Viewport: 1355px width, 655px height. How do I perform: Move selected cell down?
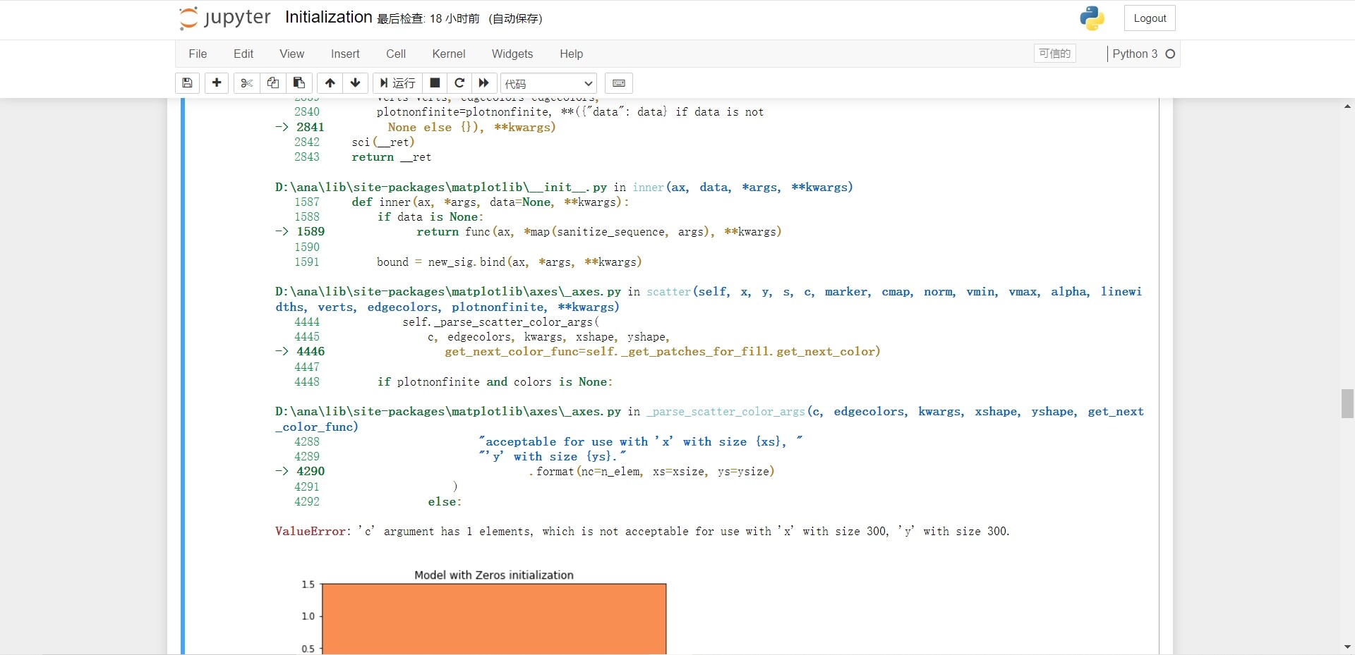[x=355, y=83]
